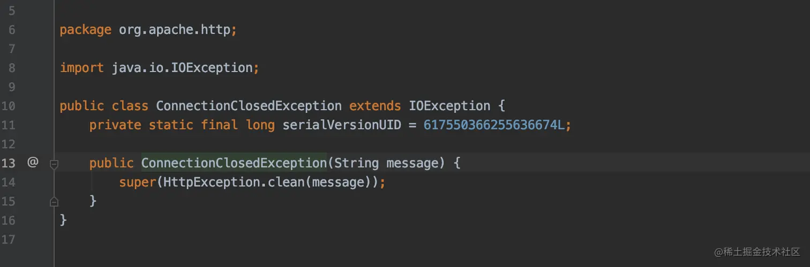Collapse the constructor at line 13
Viewport: 810px width, 267px height.
coord(54,164)
